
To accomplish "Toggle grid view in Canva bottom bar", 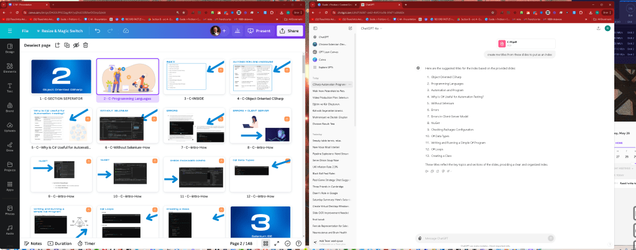I will pos(265,244).
